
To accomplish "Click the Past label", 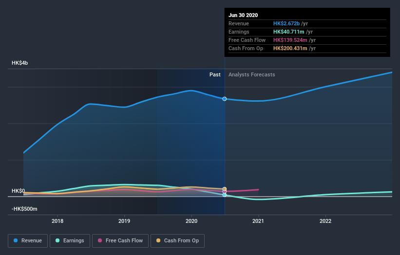I will coord(215,74).
